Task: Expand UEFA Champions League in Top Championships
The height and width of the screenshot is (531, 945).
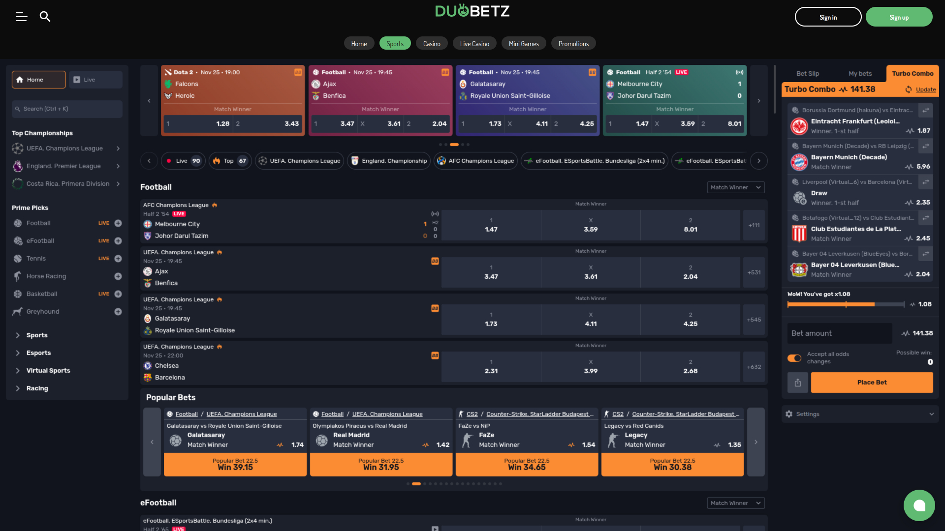Action: click(x=118, y=148)
